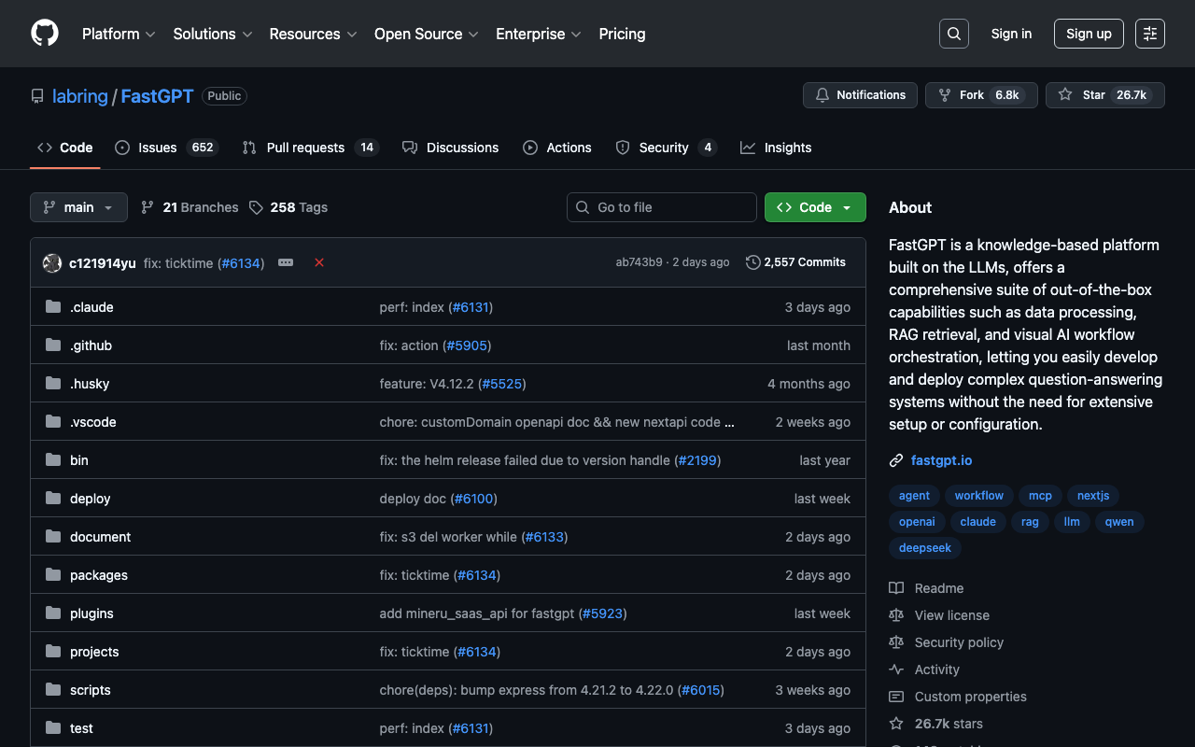Viewport: 1195px width, 747px height.
Task: Expand commit message ellipsis icon
Action: click(x=286, y=263)
